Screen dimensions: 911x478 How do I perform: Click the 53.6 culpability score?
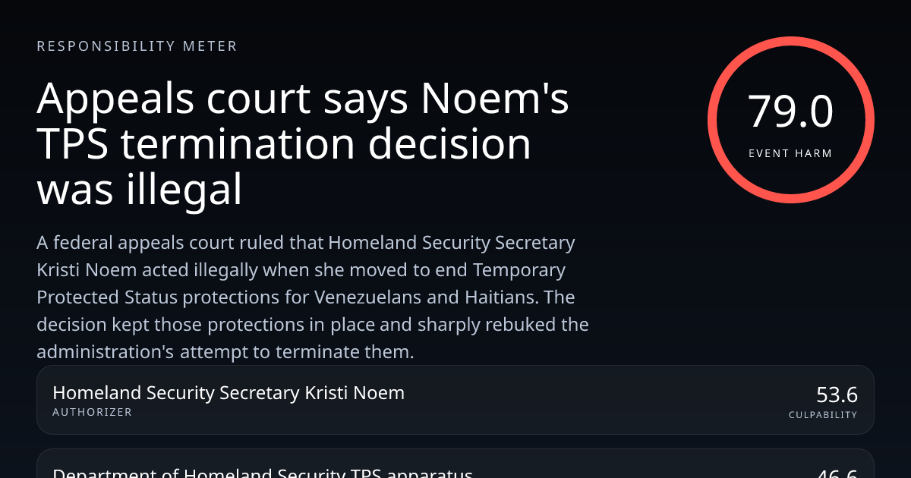837,395
